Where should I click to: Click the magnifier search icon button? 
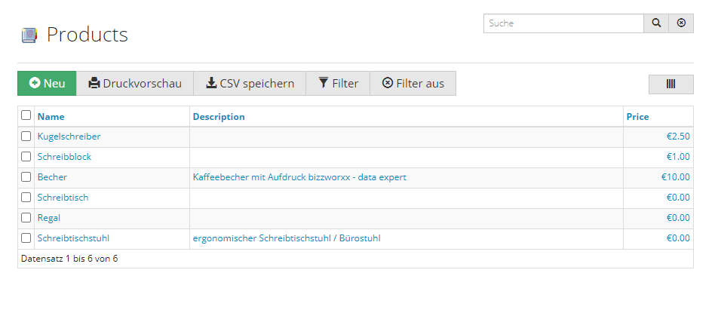click(656, 23)
